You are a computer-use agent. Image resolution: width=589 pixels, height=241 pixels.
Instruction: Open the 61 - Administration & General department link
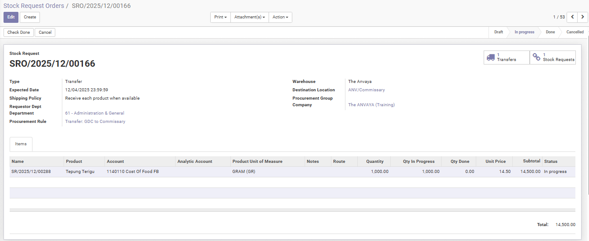94,113
